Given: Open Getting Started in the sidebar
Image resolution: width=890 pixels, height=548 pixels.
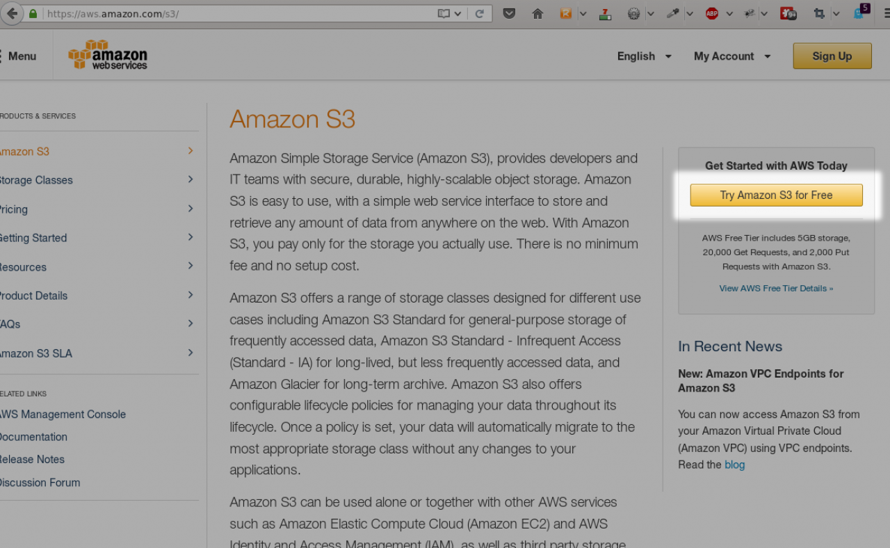Looking at the screenshot, I should coord(33,238).
